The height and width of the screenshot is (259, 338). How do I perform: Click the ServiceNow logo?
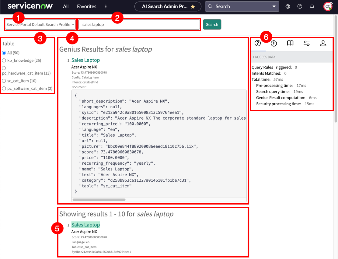click(30, 6)
